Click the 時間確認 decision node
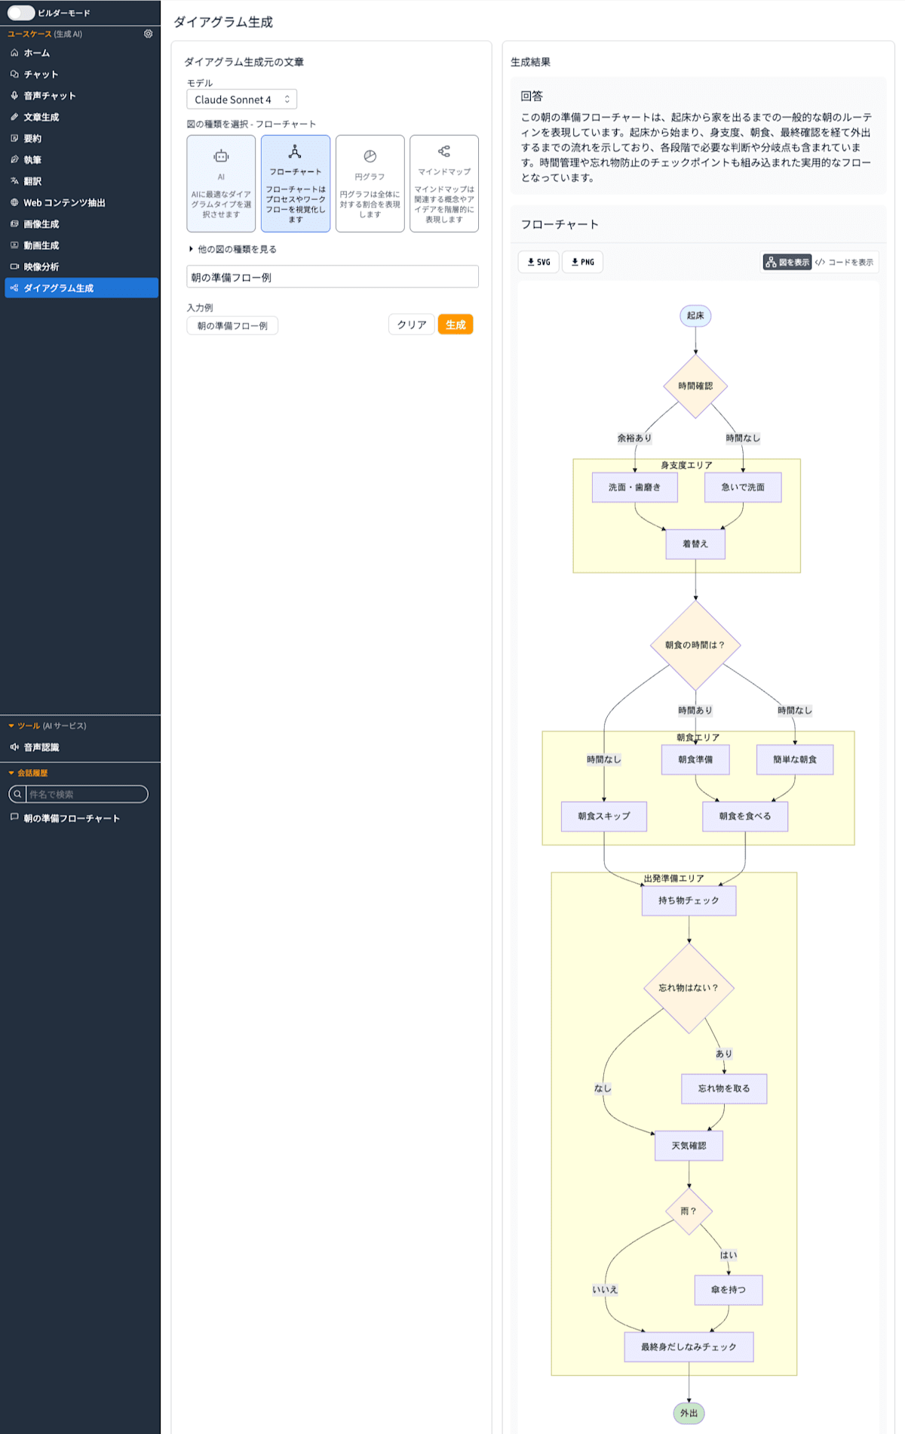This screenshot has width=905, height=1434. [x=695, y=386]
